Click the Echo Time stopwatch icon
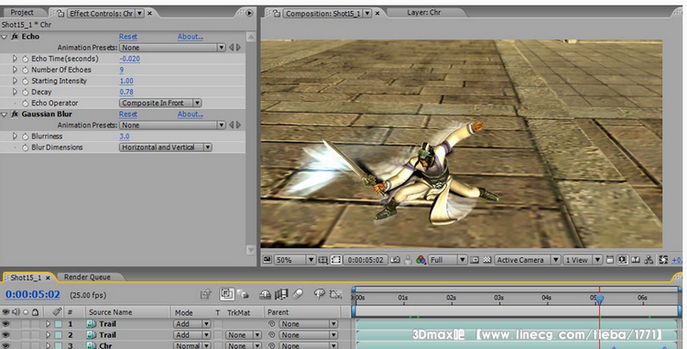The height and width of the screenshot is (349, 687). pos(25,59)
